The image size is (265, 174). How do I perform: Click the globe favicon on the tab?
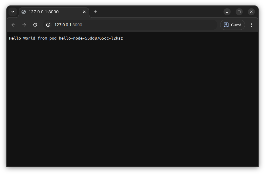[24, 12]
